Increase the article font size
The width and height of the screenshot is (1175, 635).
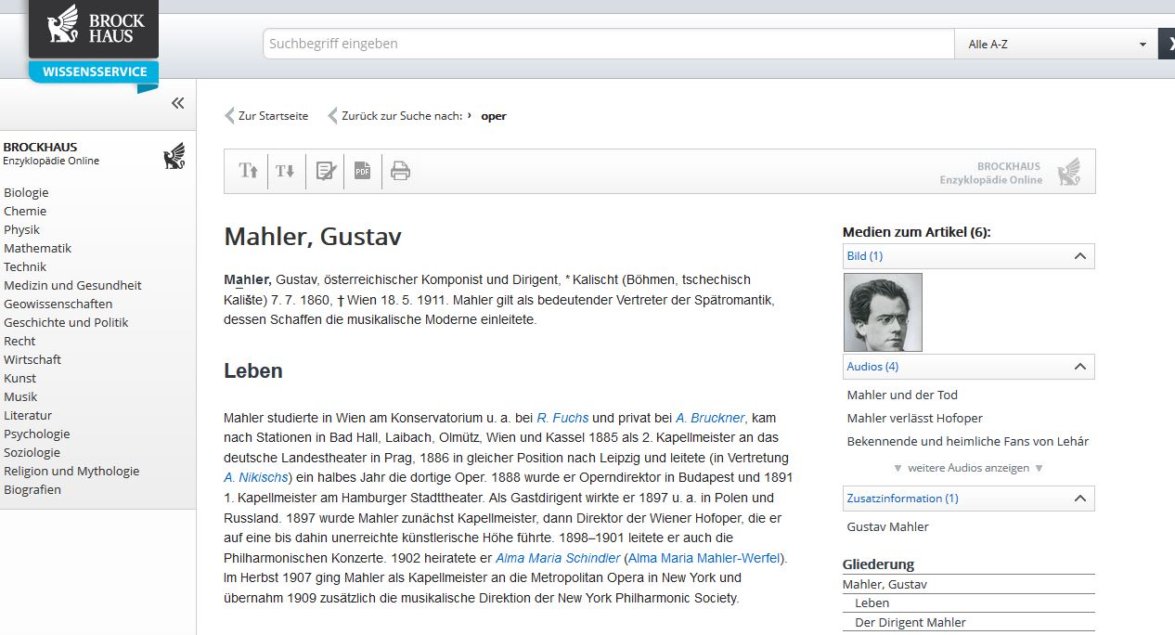tap(248, 171)
